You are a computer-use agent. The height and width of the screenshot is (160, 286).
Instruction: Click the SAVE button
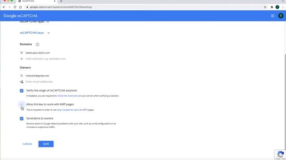point(46,144)
